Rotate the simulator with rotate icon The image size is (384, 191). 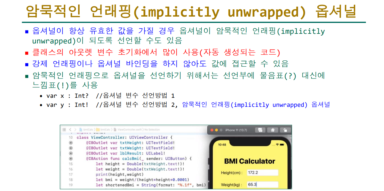coord(285,130)
